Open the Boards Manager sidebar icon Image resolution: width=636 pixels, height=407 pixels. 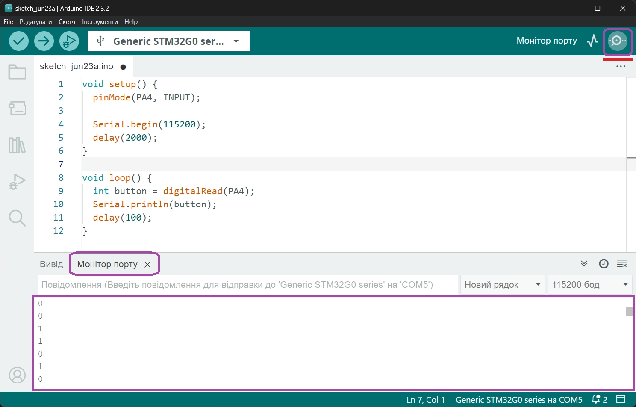pos(18,108)
